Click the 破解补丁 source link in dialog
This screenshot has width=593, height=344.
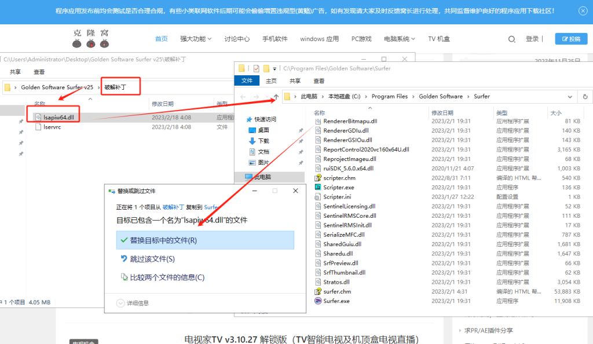pos(173,207)
